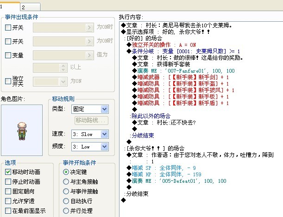Select the 显示选择项 command line
Screen dimensions: 283x217
coord(165,32)
